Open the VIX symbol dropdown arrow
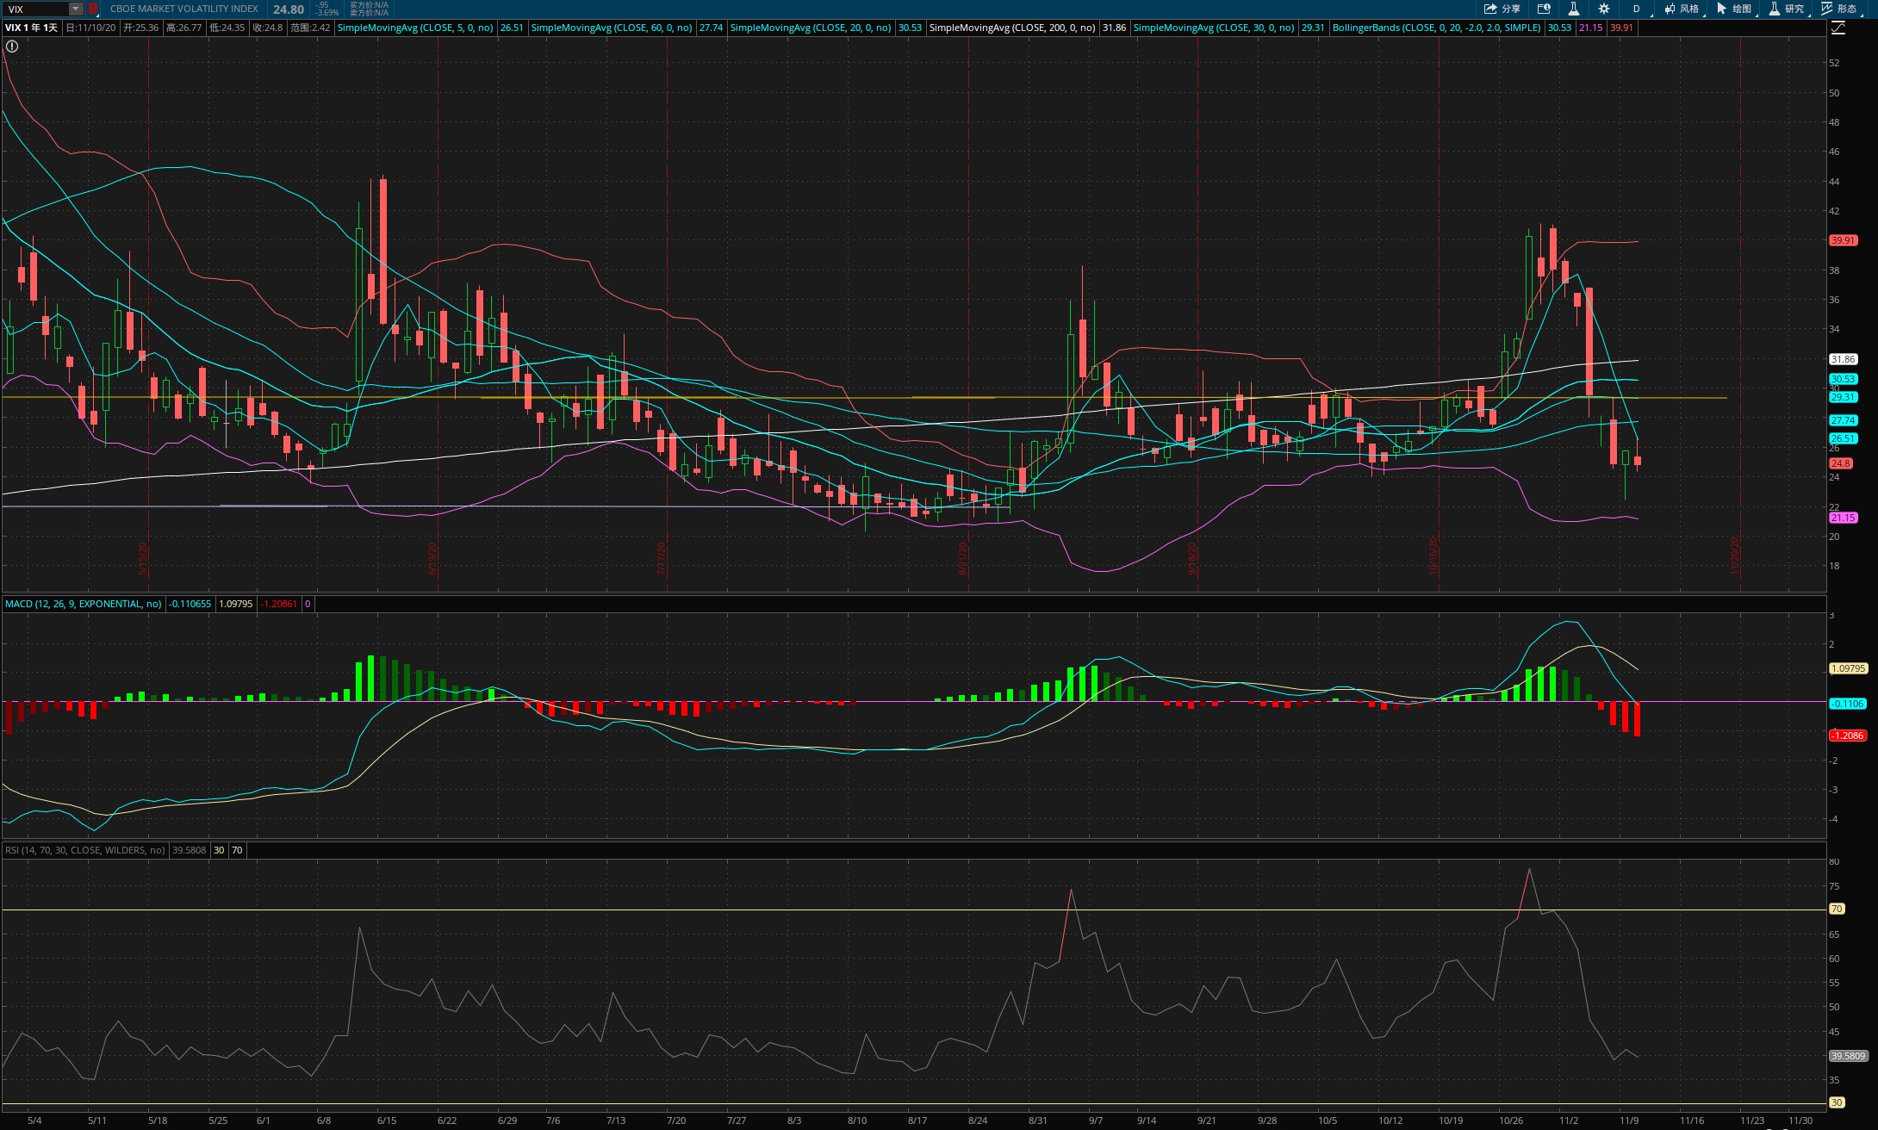Viewport: 1878px width, 1130px height. [76, 9]
